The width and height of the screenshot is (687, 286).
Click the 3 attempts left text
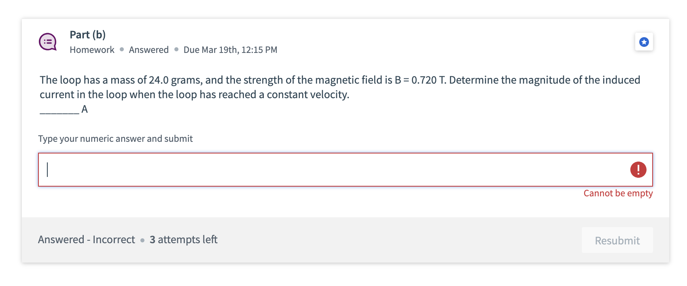(183, 240)
